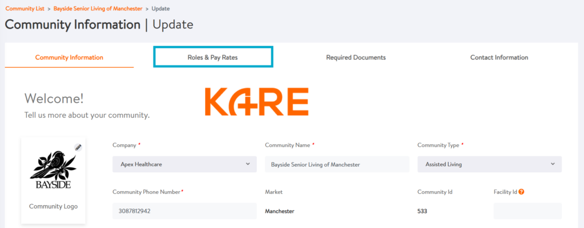This screenshot has width=584, height=228.
Task: Select the Community Phone Number label
Action: [147, 192]
